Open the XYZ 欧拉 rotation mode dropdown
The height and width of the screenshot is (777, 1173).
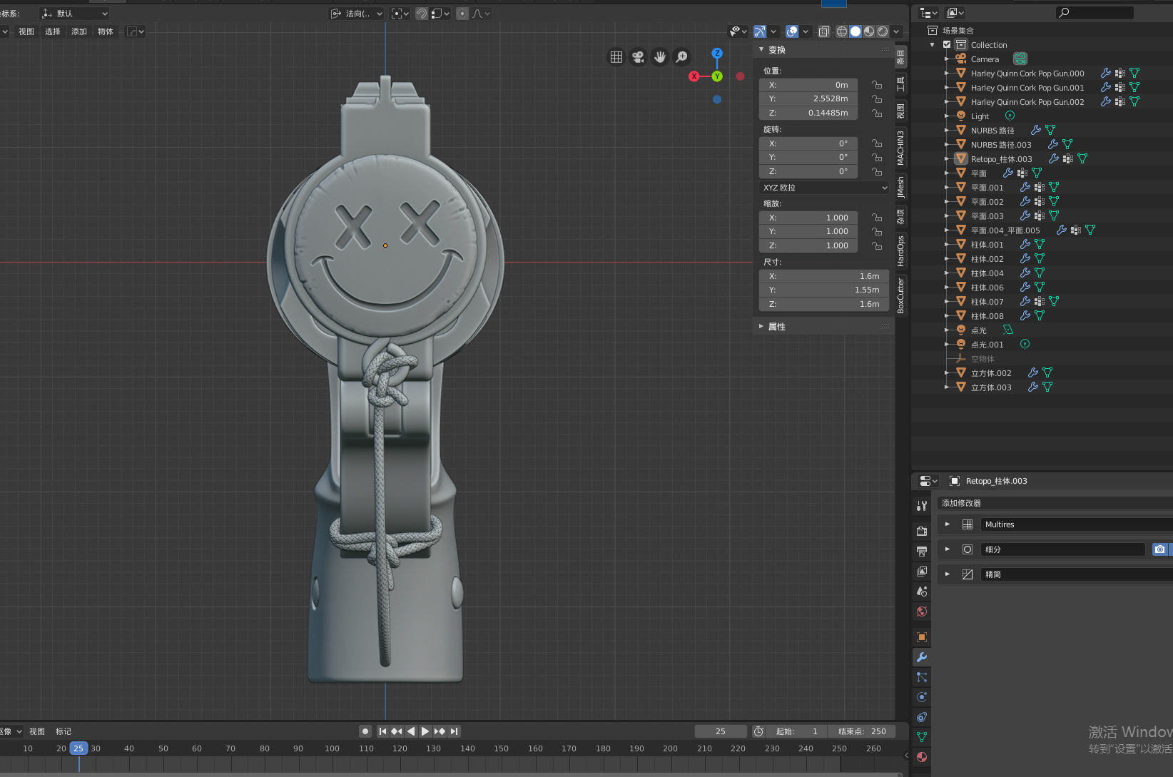tap(825, 188)
